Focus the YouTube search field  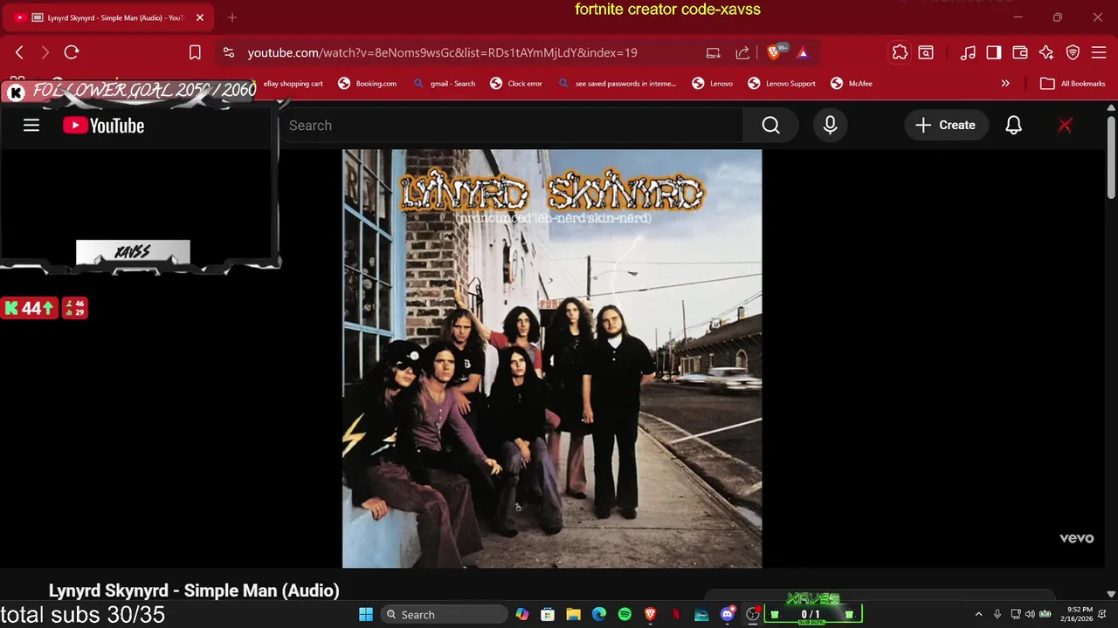pos(511,126)
